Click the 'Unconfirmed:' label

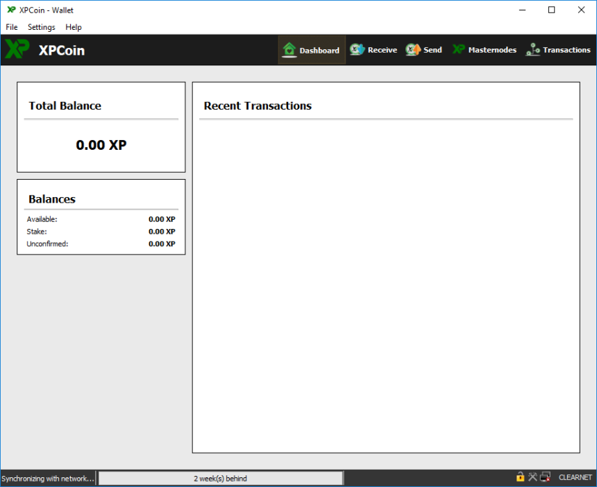(x=47, y=243)
